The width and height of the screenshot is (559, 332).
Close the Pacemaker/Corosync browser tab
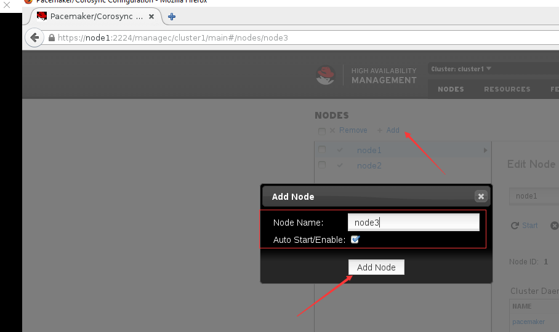pyautogui.click(x=151, y=17)
